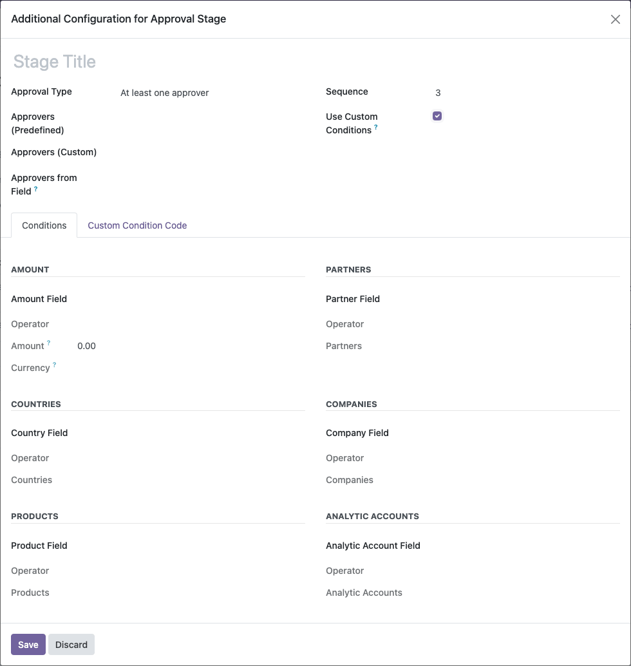This screenshot has height=666, width=631.
Task: Click the ANALYTIC ACCOUNTS section heading
Action: click(372, 516)
